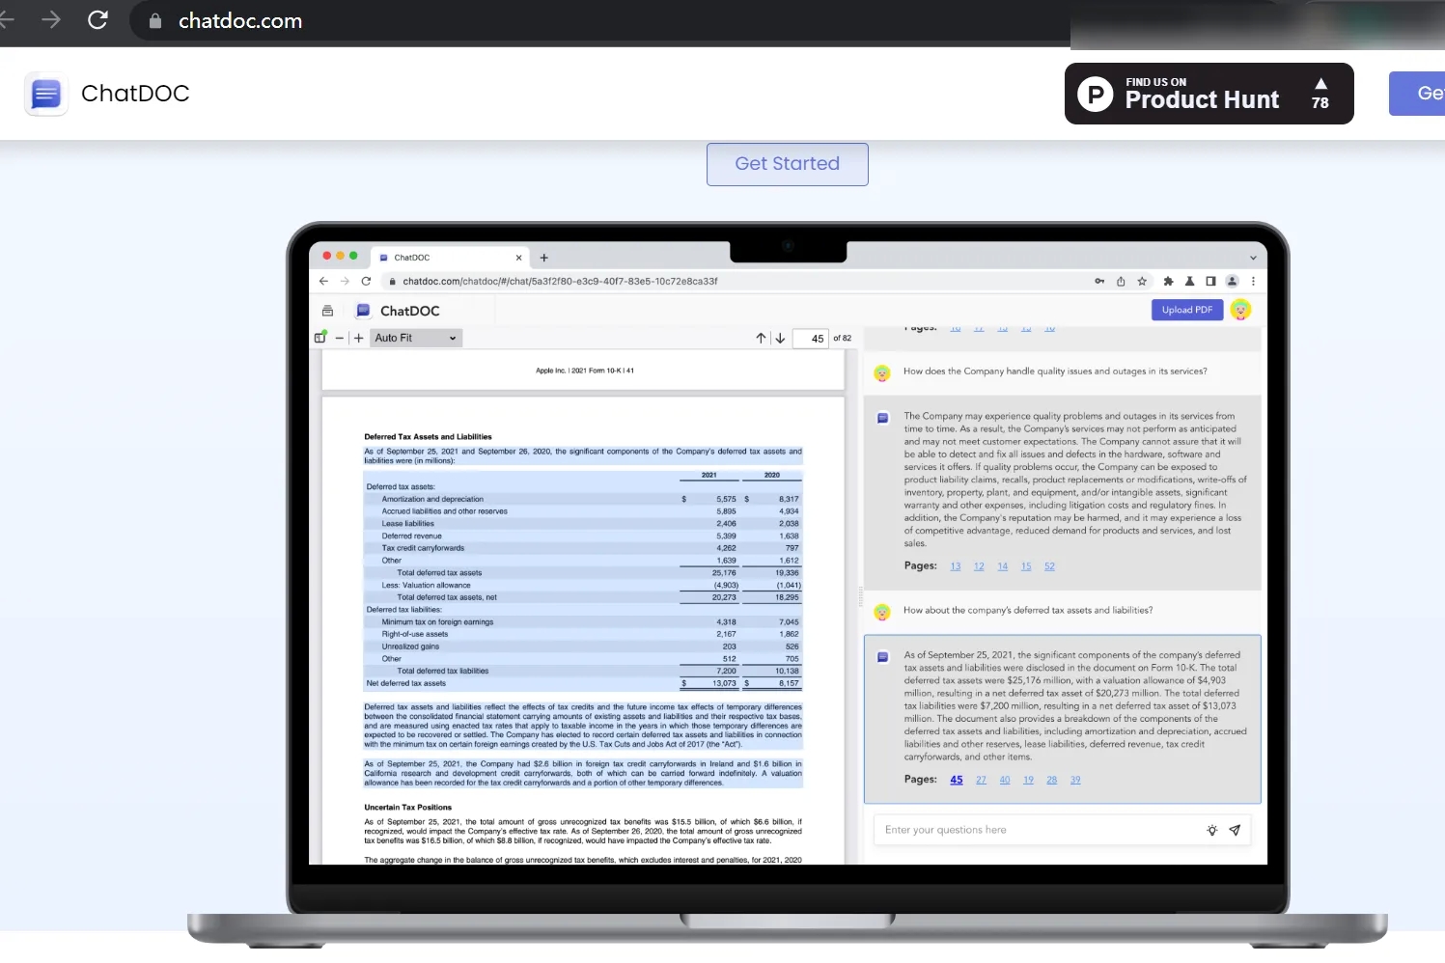Open page link 39 under deferred tax answer

pyautogui.click(x=1075, y=780)
